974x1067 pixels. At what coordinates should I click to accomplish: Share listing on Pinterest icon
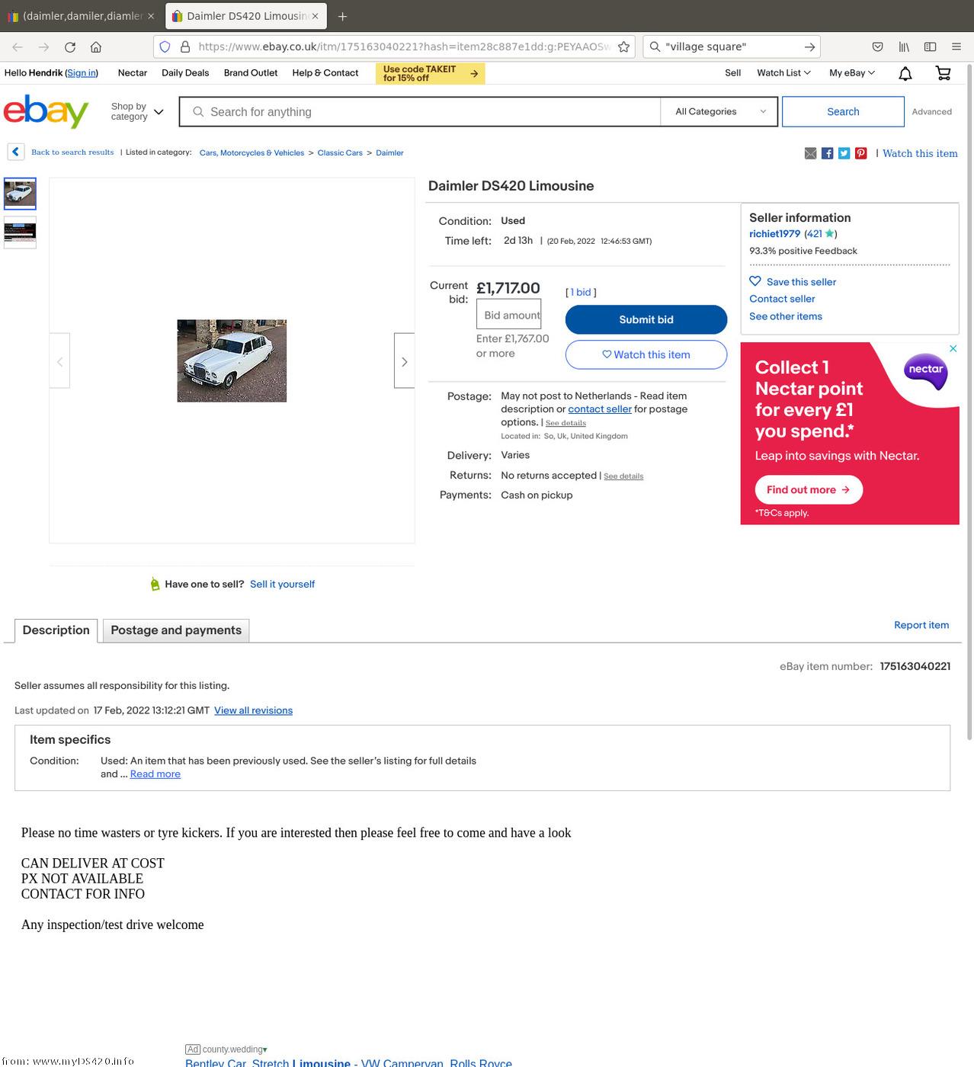[x=860, y=153]
